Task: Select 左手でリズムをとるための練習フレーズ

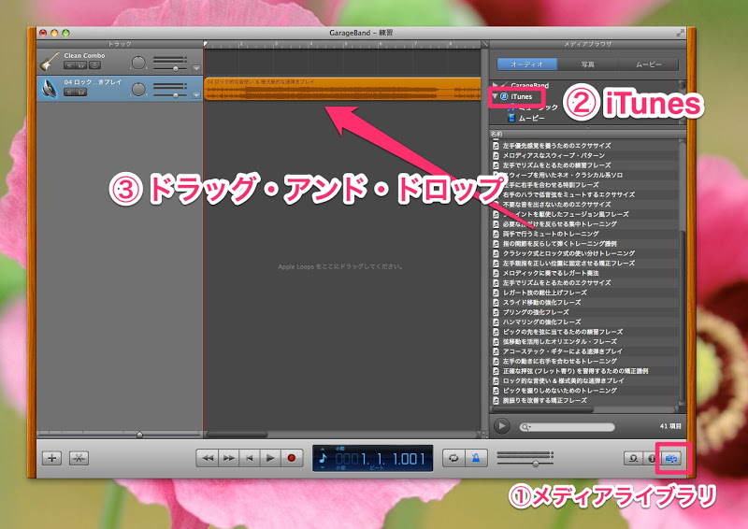Action: pos(556,165)
